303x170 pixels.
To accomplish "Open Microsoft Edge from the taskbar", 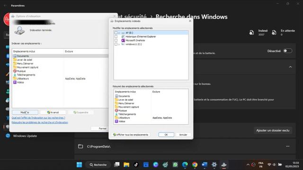I will (185, 165).
